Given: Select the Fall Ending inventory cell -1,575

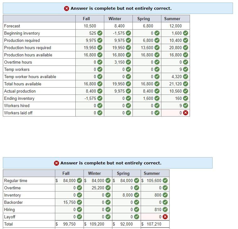Looking at the screenshot, I should [x=90, y=98].
